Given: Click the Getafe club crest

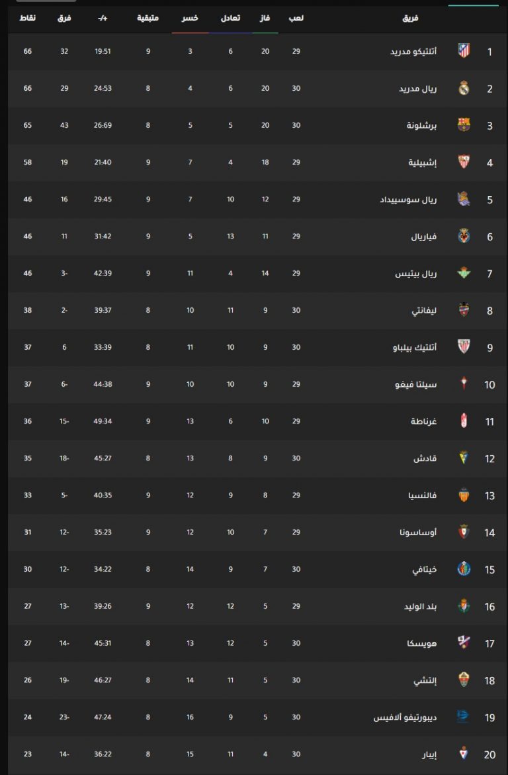Looking at the screenshot, I should (x=464, y=568).
